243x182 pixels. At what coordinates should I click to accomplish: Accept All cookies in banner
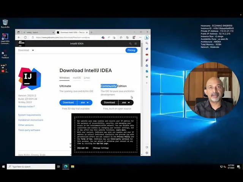click(x=83, y=148)
